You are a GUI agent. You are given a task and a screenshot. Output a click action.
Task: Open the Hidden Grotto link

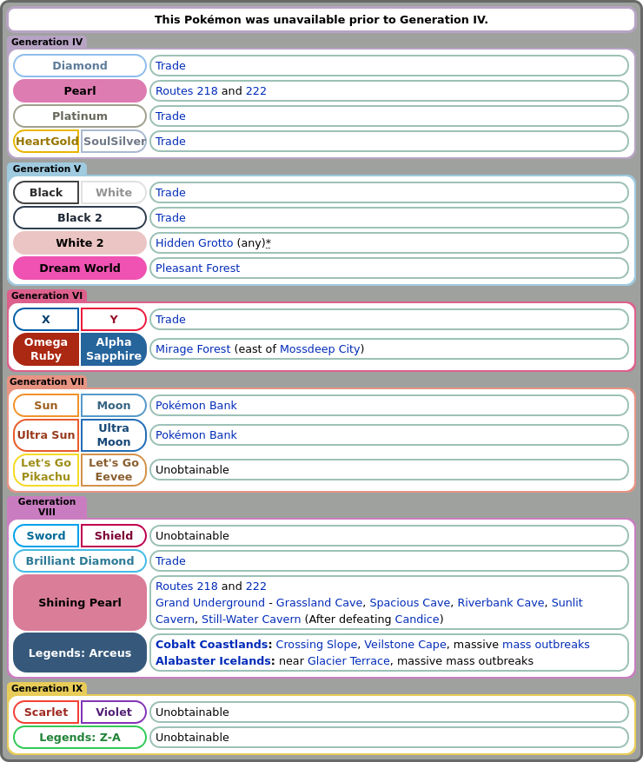click(x=195, y=243)
